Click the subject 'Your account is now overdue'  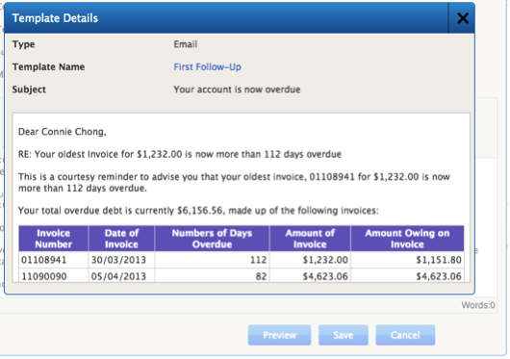(237, 90)
